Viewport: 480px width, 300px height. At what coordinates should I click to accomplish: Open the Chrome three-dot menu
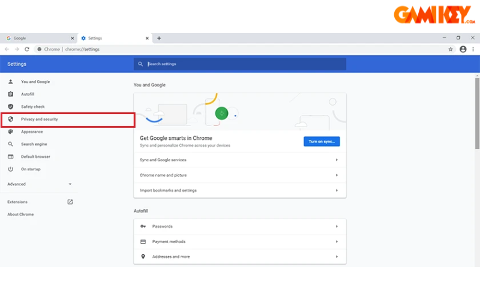(x=473, y=49)
